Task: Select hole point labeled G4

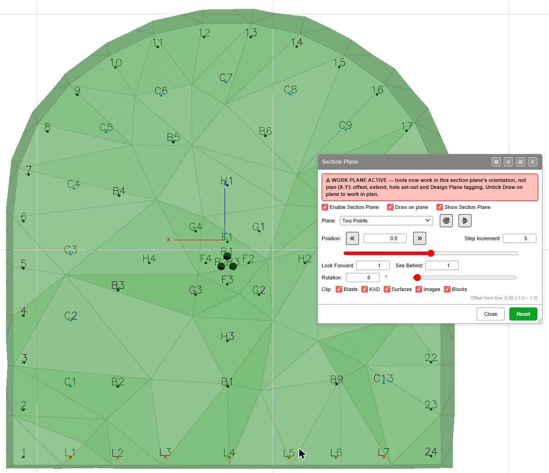Action: coord(195,231)
